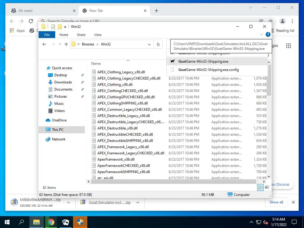Image resolution: width=304 pixels, height=228 pixels.
Task: Go up one folder level
Action: pyautogui.click(x=66, y=45)
